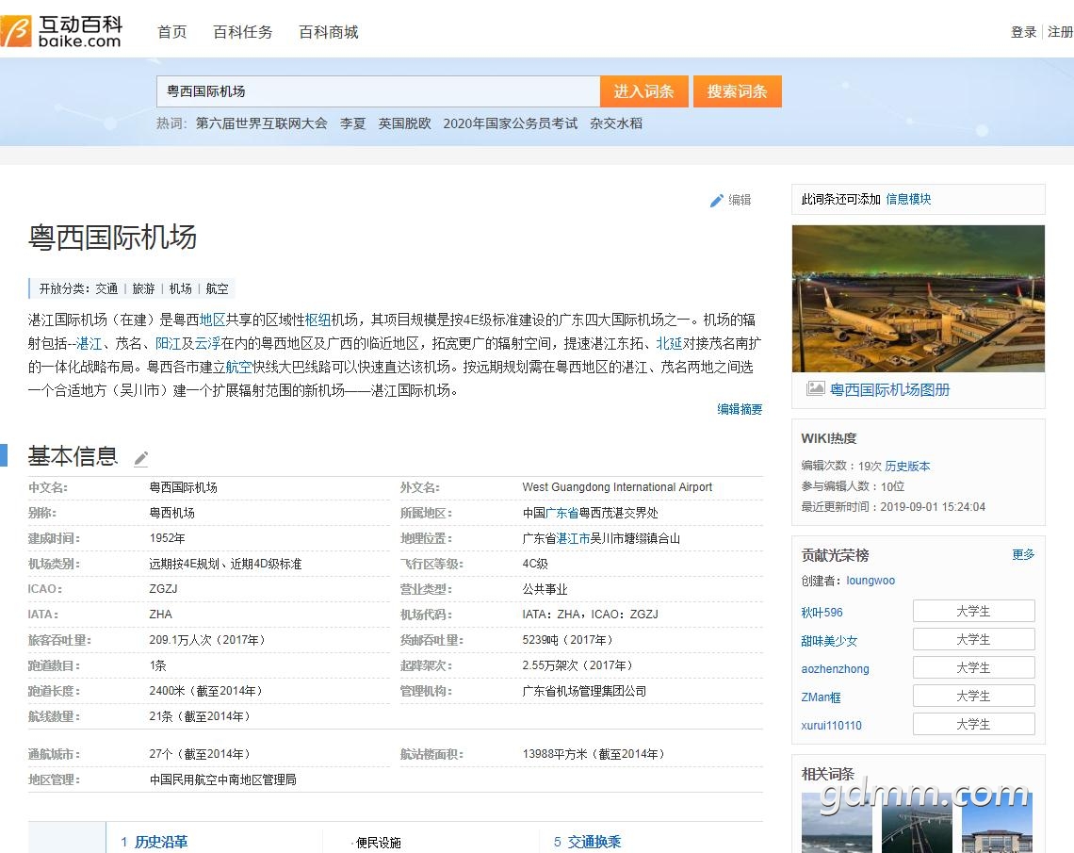1074x853 pixels.
Task: Click into the search input field
Action: pos(377,91)
